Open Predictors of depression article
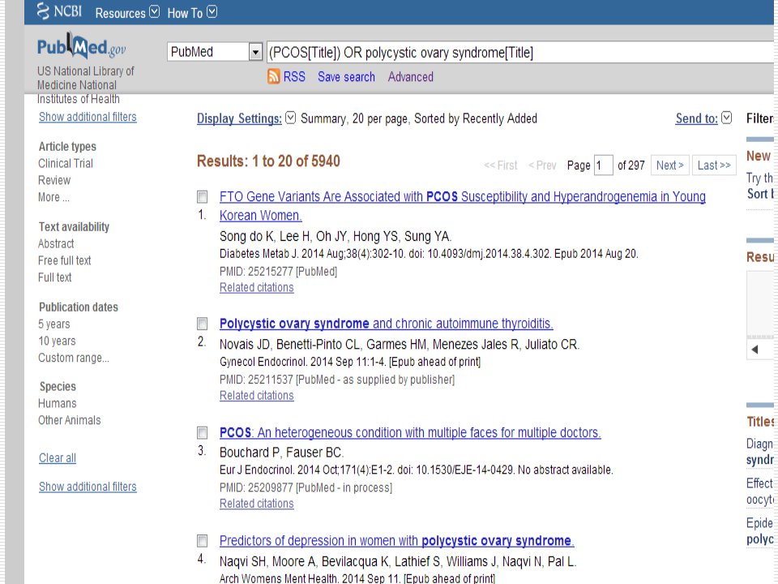This screenshot has height=584, width=778. click(397, 541)
